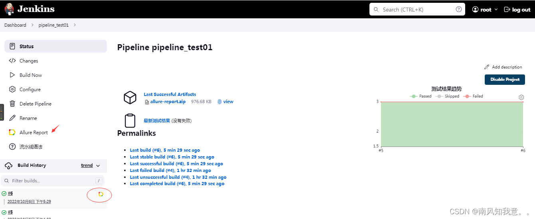Viewport: 535px width, 219px height.
Task: Click the Jenkins butler logo
Action: [x=9, y=9]
